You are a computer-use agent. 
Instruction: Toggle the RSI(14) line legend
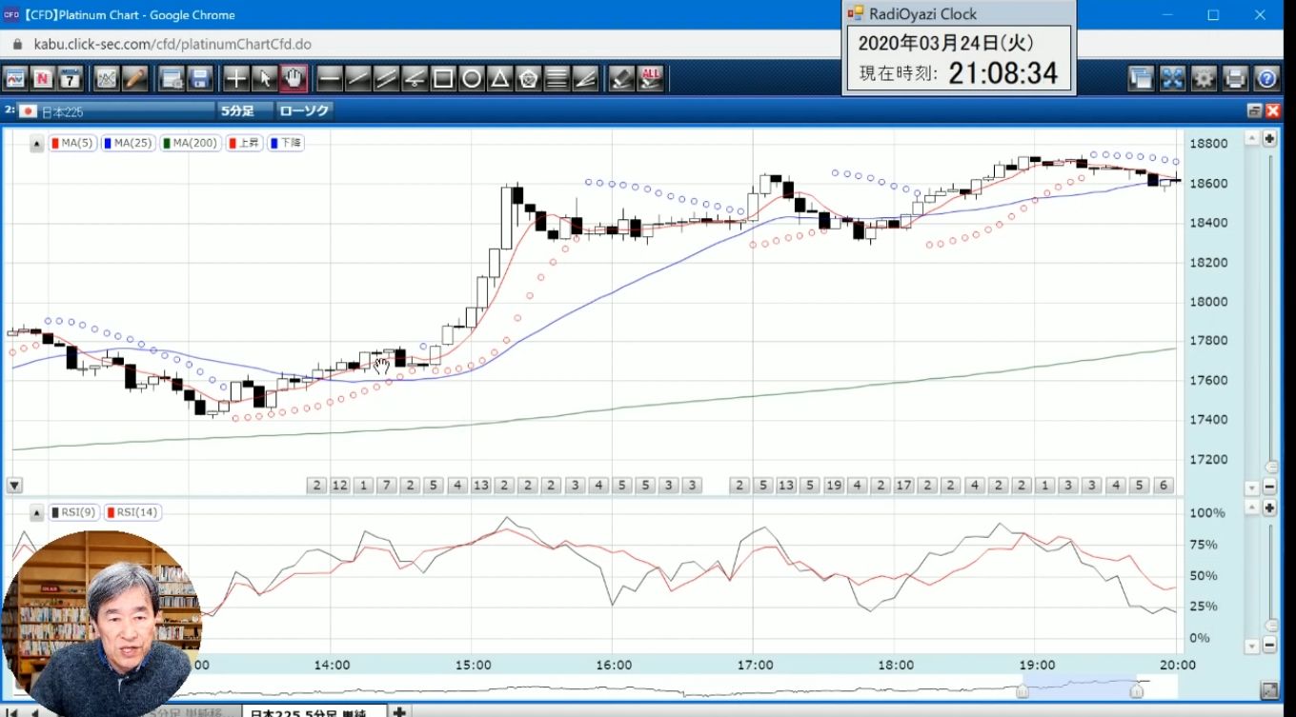tap(132, 512)
